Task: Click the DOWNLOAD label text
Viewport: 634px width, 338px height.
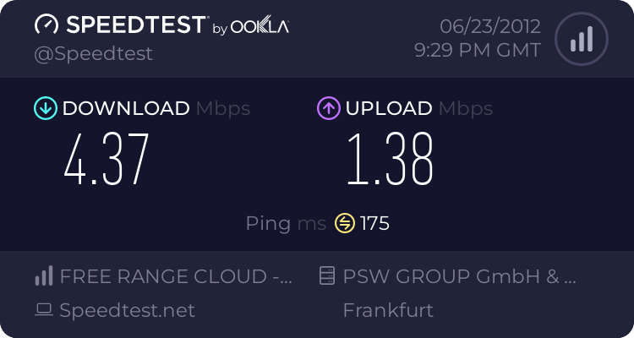Action: click(126, 108)
